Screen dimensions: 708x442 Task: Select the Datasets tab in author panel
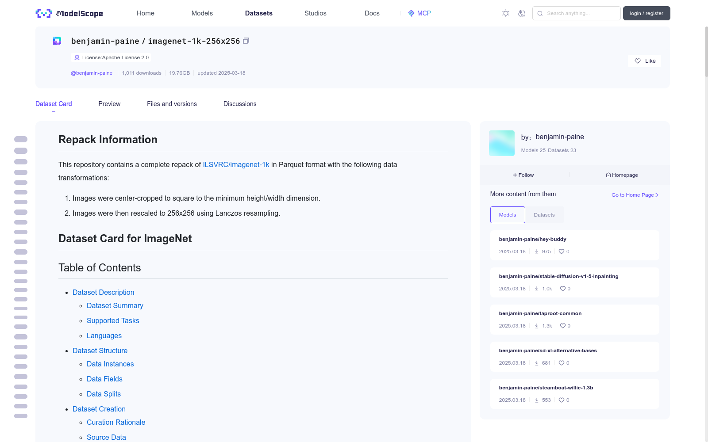click(544, 215)
